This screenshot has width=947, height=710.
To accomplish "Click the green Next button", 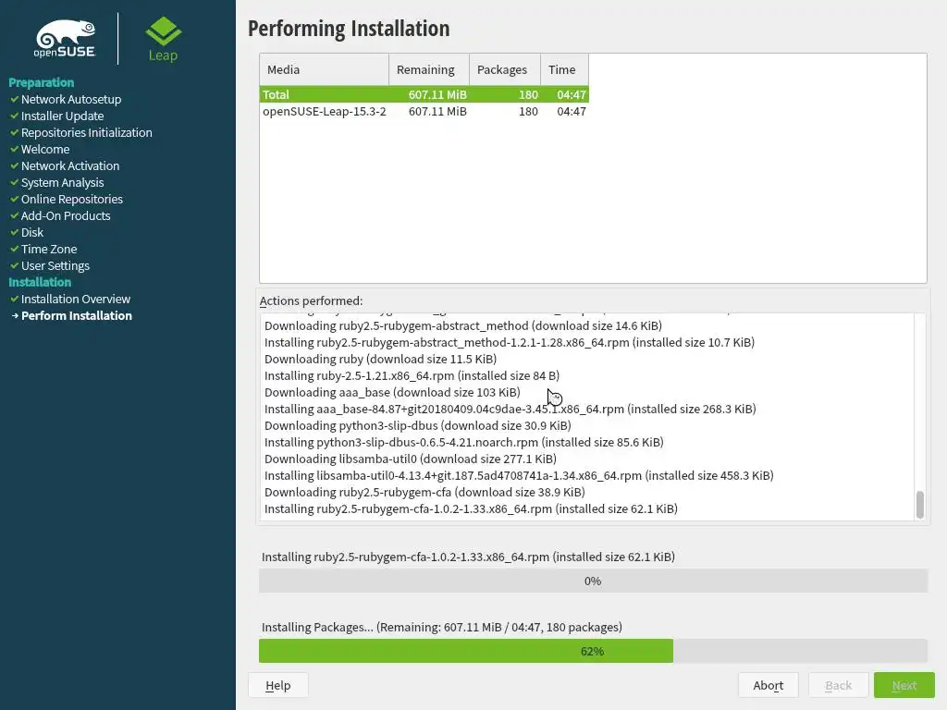I will tap(904, 685).
